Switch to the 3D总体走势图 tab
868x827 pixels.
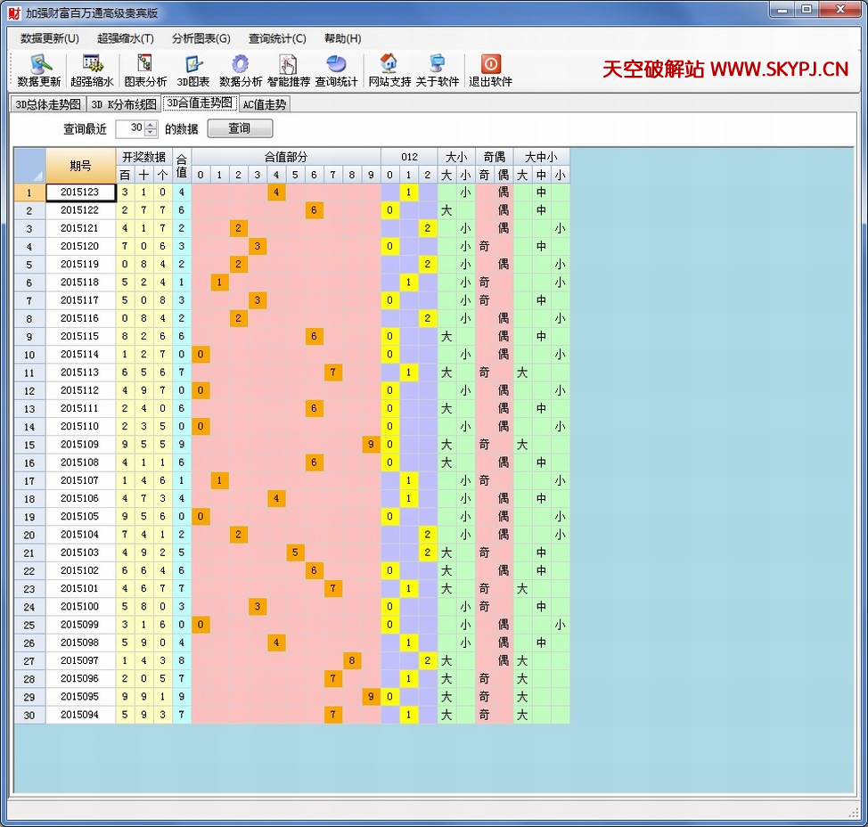[x=48, y=104]
